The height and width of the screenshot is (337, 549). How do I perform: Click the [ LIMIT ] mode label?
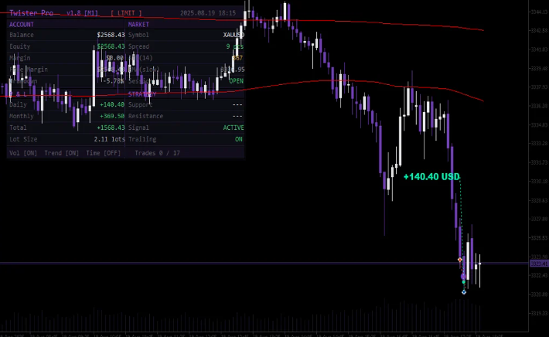point(126,13)
